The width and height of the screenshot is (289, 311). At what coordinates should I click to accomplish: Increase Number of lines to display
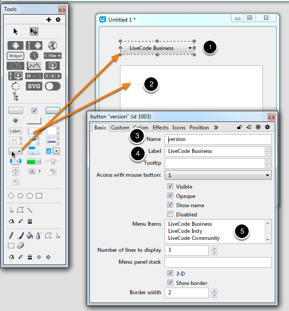tap(215, 248)
